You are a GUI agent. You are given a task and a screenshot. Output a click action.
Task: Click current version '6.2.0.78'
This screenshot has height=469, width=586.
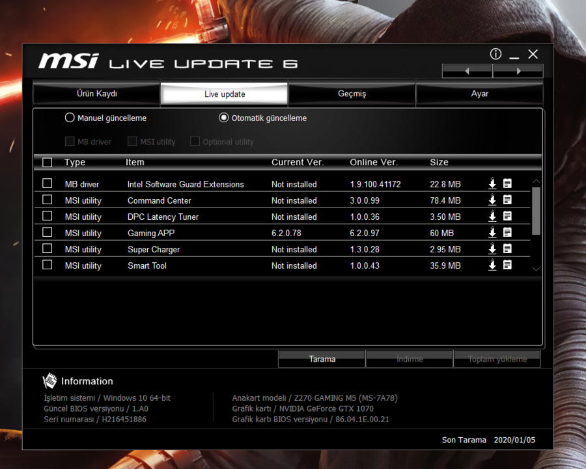pyautogui.click(x=286, y=233)
